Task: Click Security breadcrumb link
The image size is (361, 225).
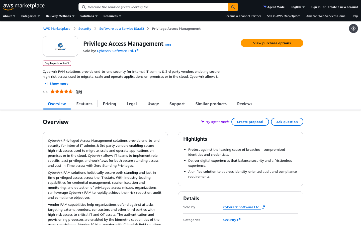Action: [x=85, y=28]
